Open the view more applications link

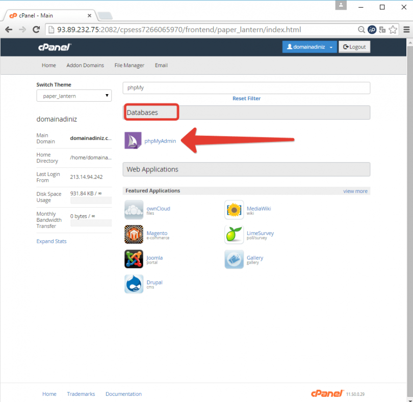tap(355, 191)
